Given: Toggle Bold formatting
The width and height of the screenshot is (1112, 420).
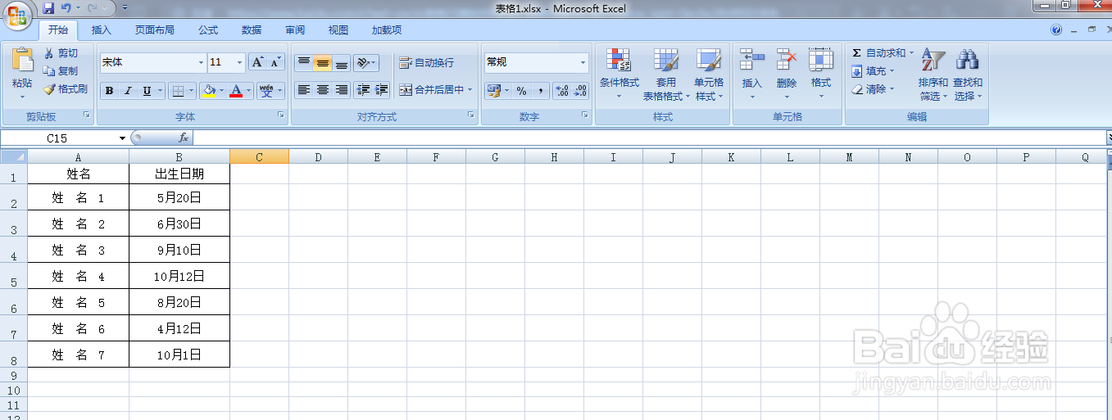Looking at the screenshot, I should pos(109,91).
